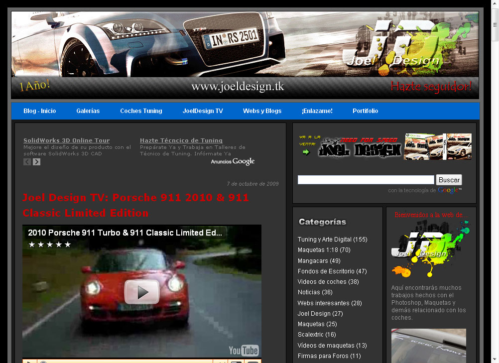This screenshot has width=499, height=363.
Task: Click the Joel Design sidebar logo
Action: point(430,249)
